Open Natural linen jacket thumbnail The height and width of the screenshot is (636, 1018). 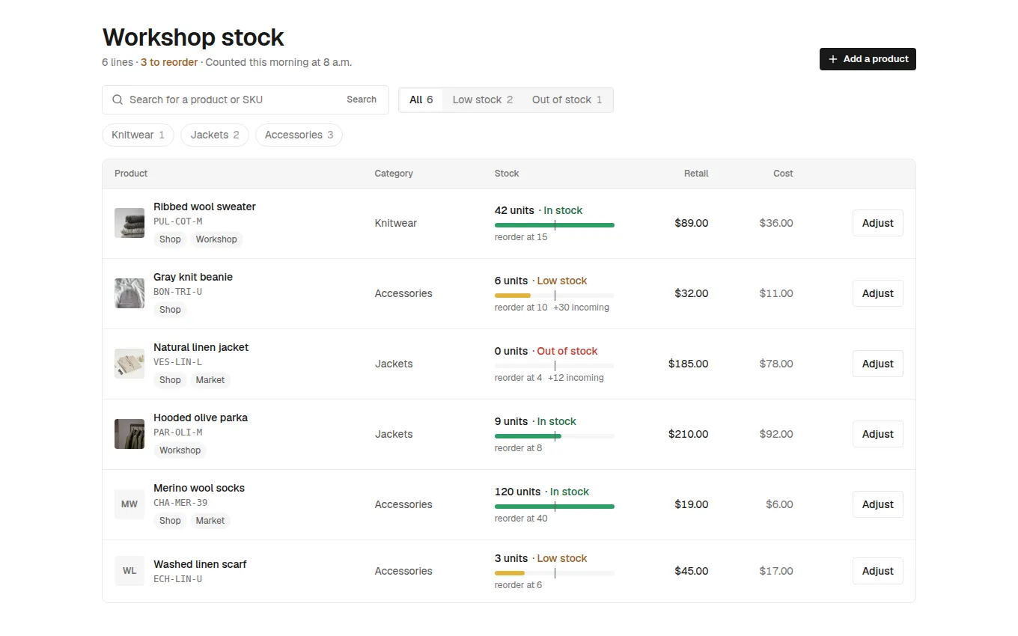click(x=129, y=364)
